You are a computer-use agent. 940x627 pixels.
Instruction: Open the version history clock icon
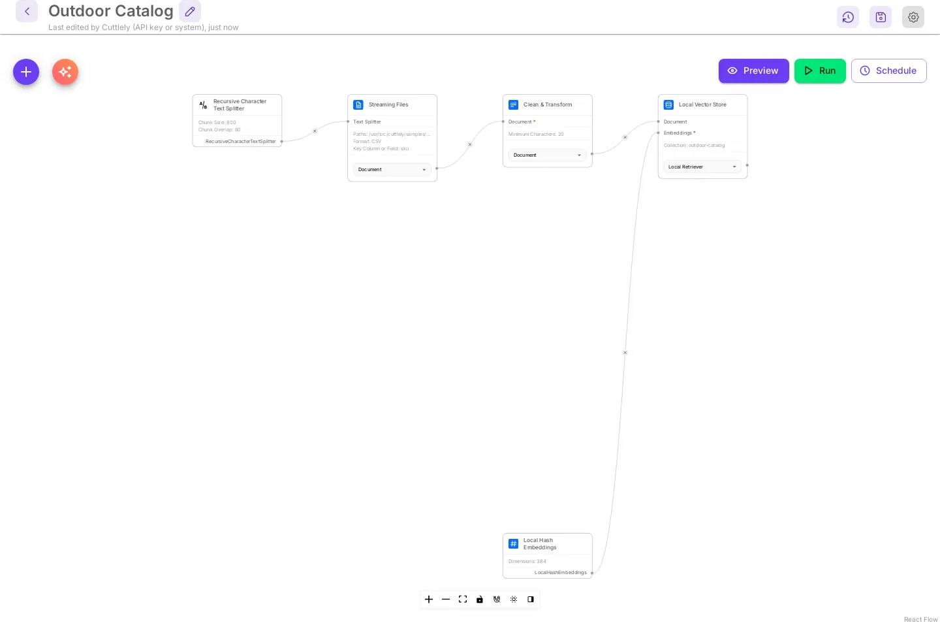pyautogui.click(x=848, y=17)
